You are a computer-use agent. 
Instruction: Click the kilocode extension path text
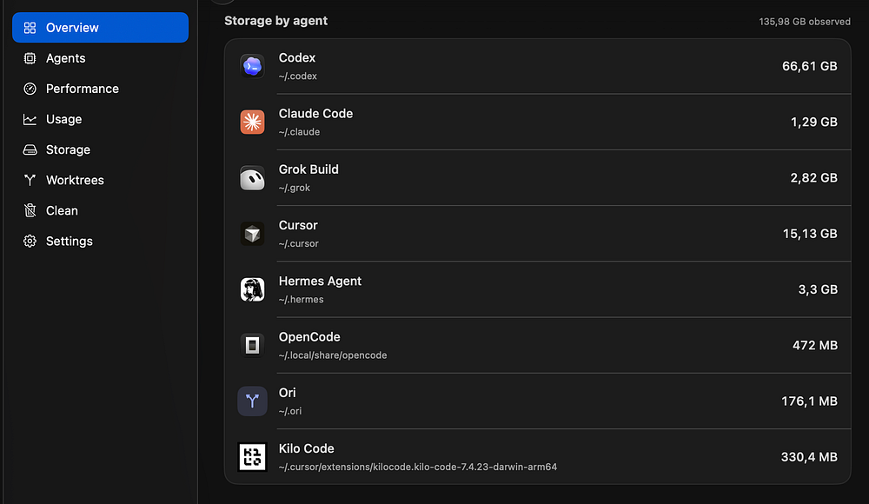[417, 467]
